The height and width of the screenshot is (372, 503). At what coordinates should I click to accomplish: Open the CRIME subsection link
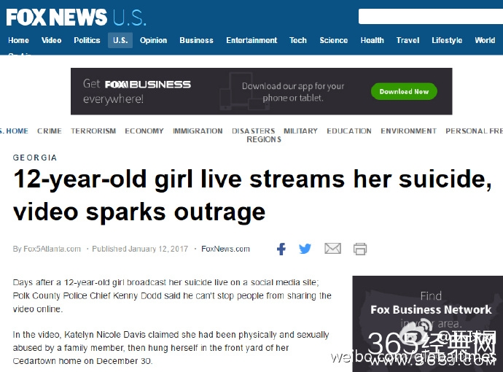coord(50,131)
